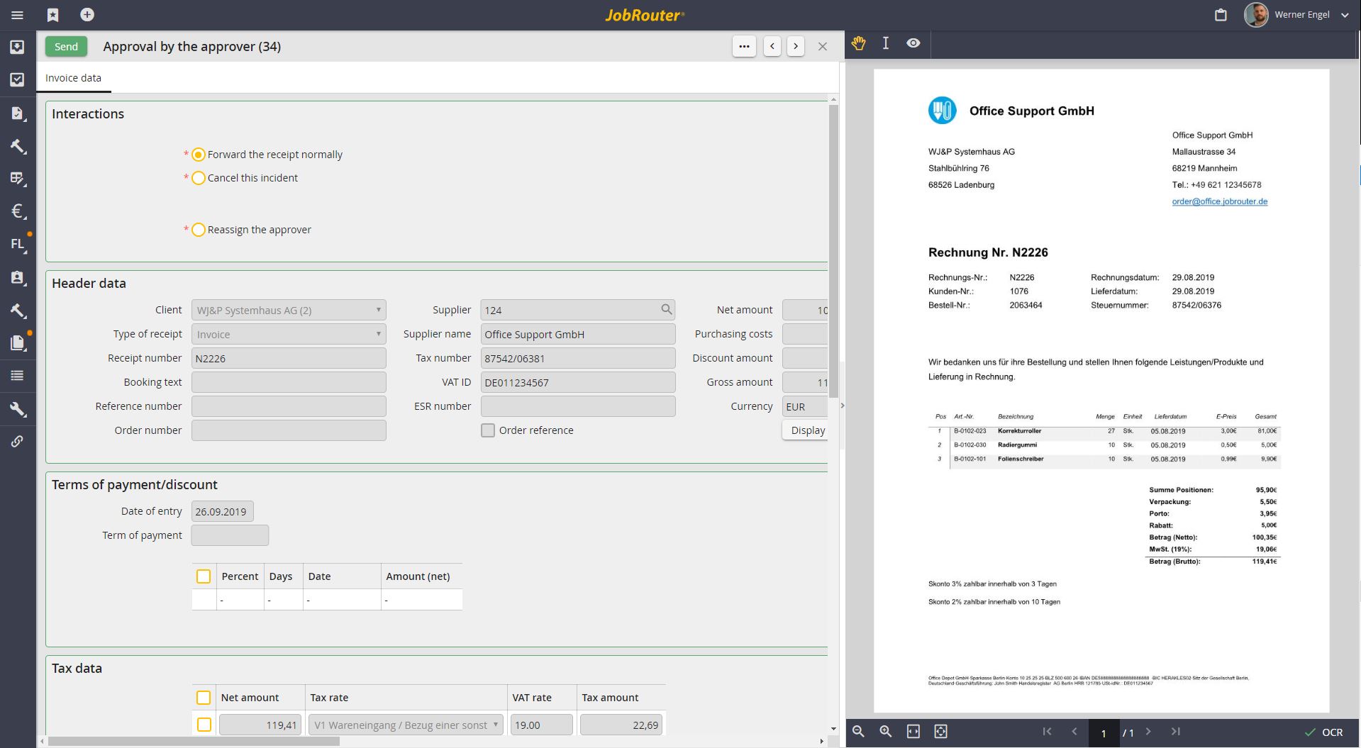Open the three-dots more options menu
The image size is (1361, 748).
(x=744, y=47)
